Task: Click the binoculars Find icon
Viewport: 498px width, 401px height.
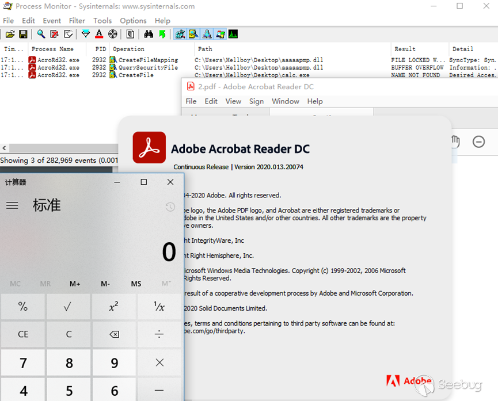Action: pyautogui.click(x=149, y=34)
